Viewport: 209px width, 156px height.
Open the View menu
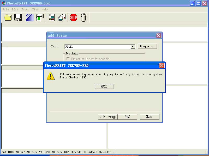pos(35,9)
